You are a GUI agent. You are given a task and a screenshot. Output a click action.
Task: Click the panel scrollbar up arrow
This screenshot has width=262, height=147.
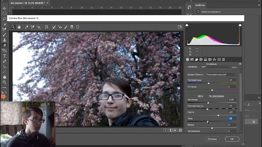click(241, 67)
